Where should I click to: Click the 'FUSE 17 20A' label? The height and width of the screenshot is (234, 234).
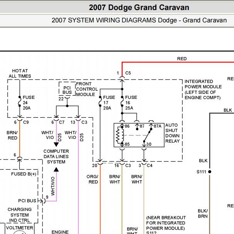click(109, 103)
